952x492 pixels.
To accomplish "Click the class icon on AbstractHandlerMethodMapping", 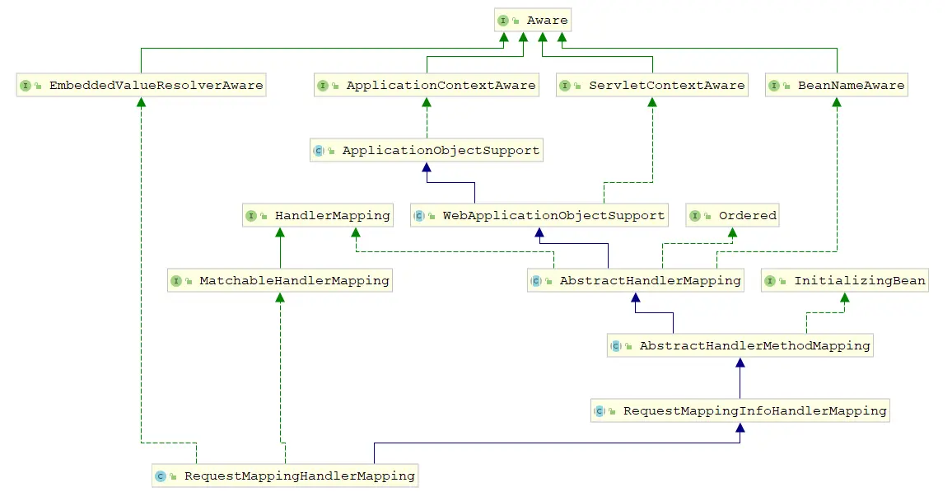I will point(615,345).
